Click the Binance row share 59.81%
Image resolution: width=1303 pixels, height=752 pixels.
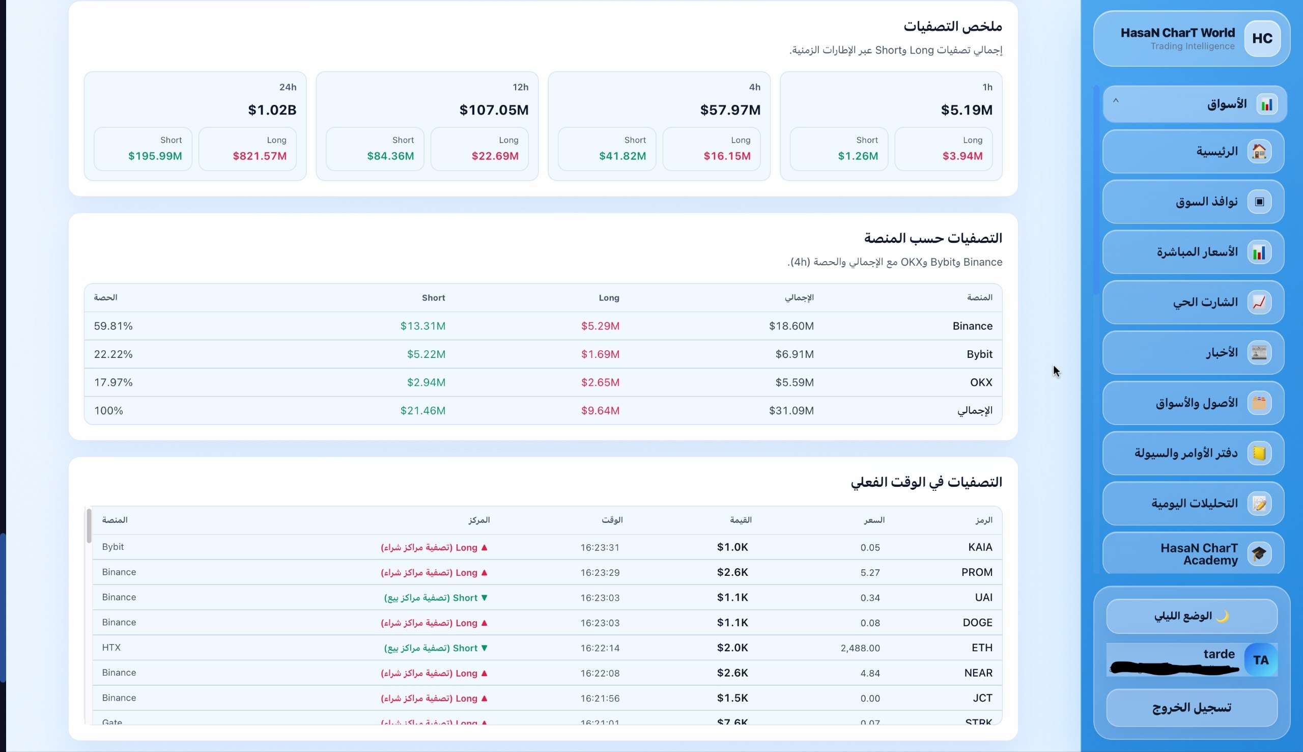point(113,326)
